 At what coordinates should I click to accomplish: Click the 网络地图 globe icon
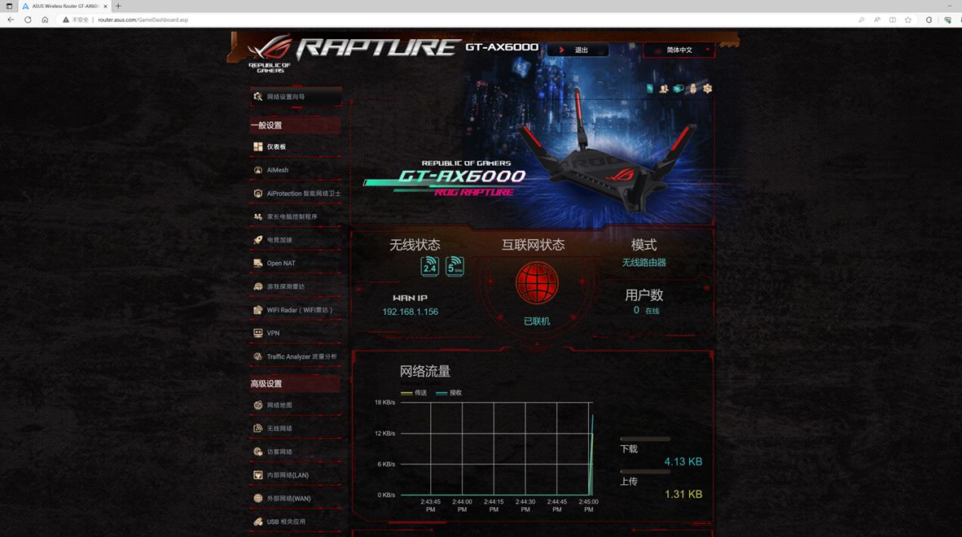[x=257, y=404]
